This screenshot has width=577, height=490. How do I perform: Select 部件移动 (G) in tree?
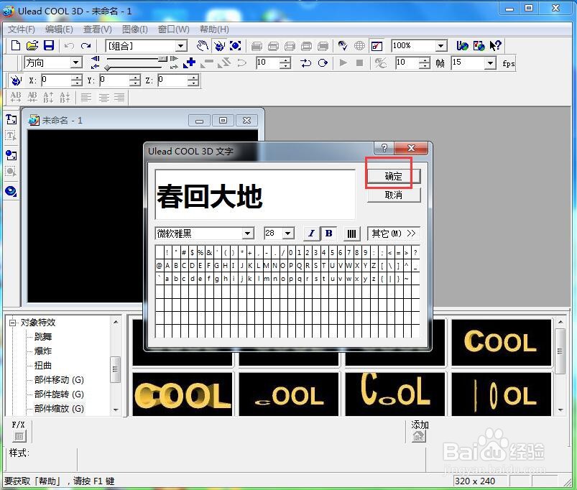coord(59,379)
